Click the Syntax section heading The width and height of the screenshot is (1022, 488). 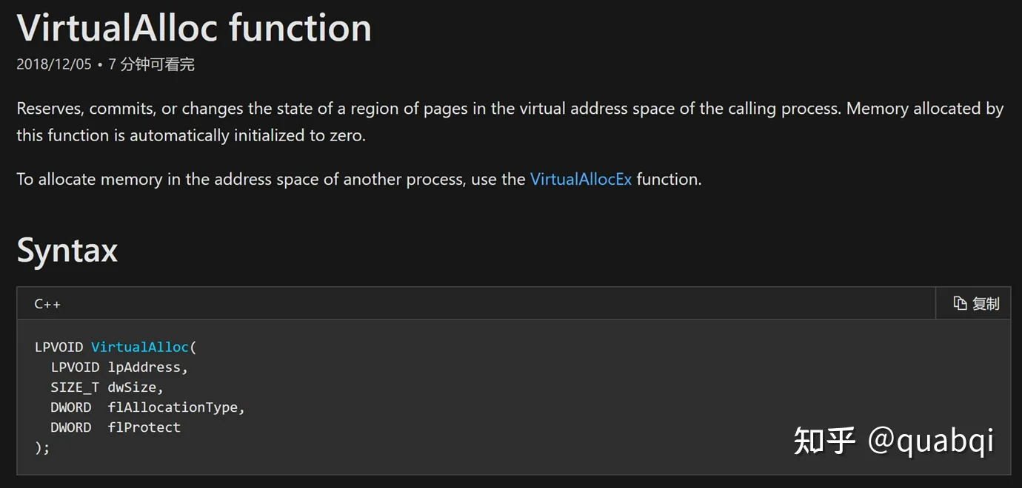click(67, 251)
